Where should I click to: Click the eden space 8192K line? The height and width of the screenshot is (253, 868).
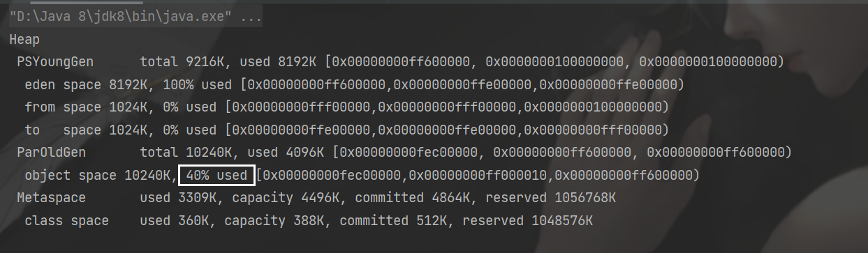coord(354,85)
